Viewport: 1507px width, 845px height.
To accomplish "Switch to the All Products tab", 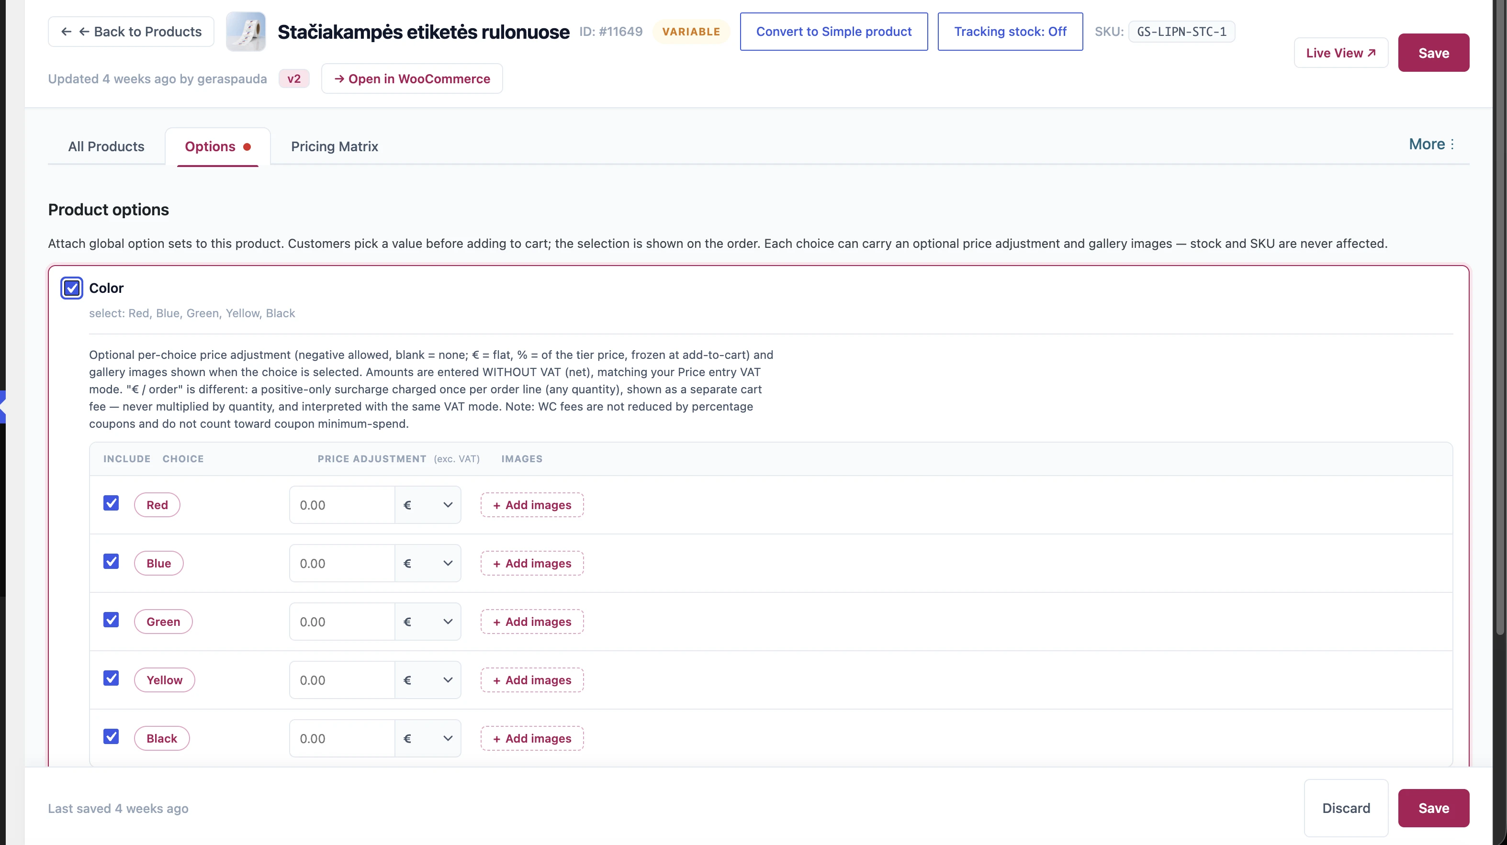I will tap(106, 146).
